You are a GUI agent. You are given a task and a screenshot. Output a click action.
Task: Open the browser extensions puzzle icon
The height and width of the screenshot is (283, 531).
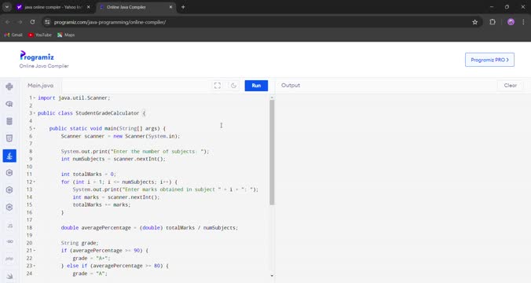[493, 22]
